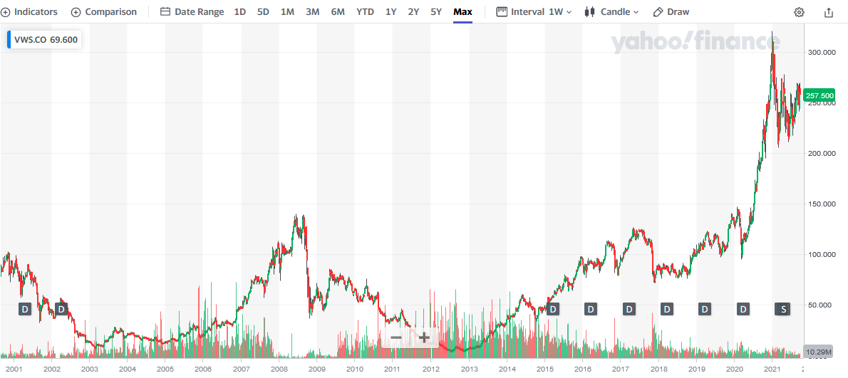Select the 5Y range
Viewport: 848px width, 378px height.
tap(436, 12)
